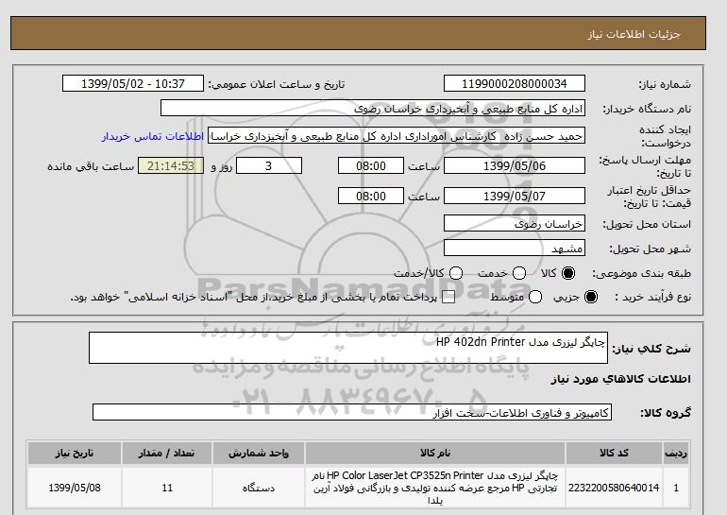This screenshot has width=727, height=515.
Task: Click the کد کالا column header
Action: pos(614,454)
